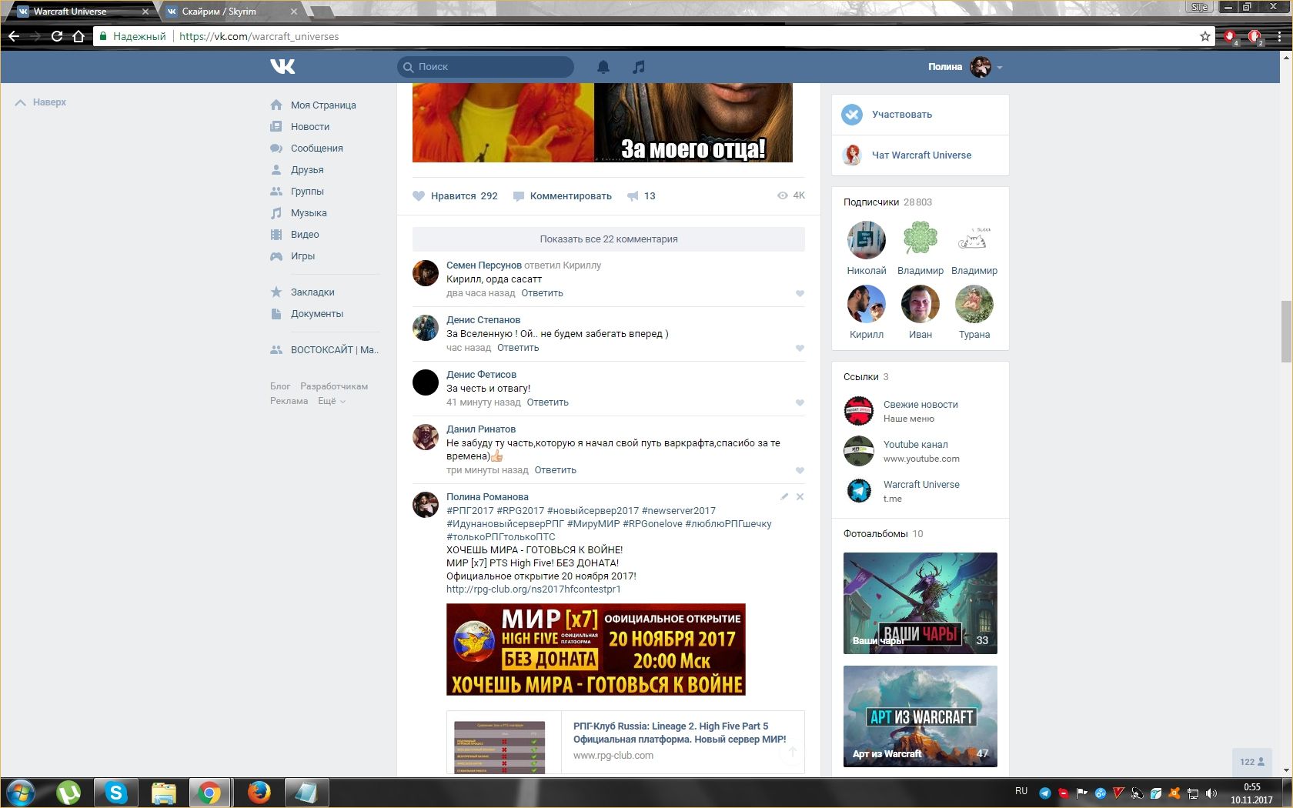This screenshot has height=808, width=1293.
Task: Open Музыка in left menu
Action: click(309, 213)
